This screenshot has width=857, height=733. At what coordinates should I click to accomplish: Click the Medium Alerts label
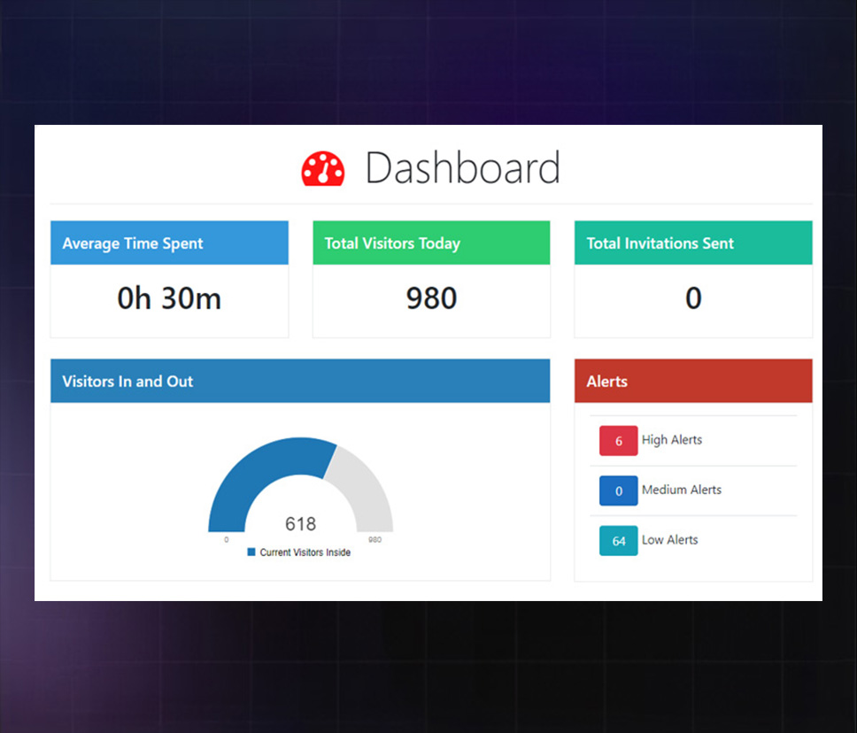tap(682, 490)
